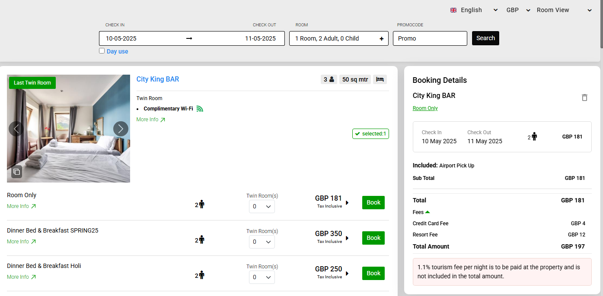Screen dimensions: 603x296
Task: Open the GBP currency dropdown
Action: point(518,10)
